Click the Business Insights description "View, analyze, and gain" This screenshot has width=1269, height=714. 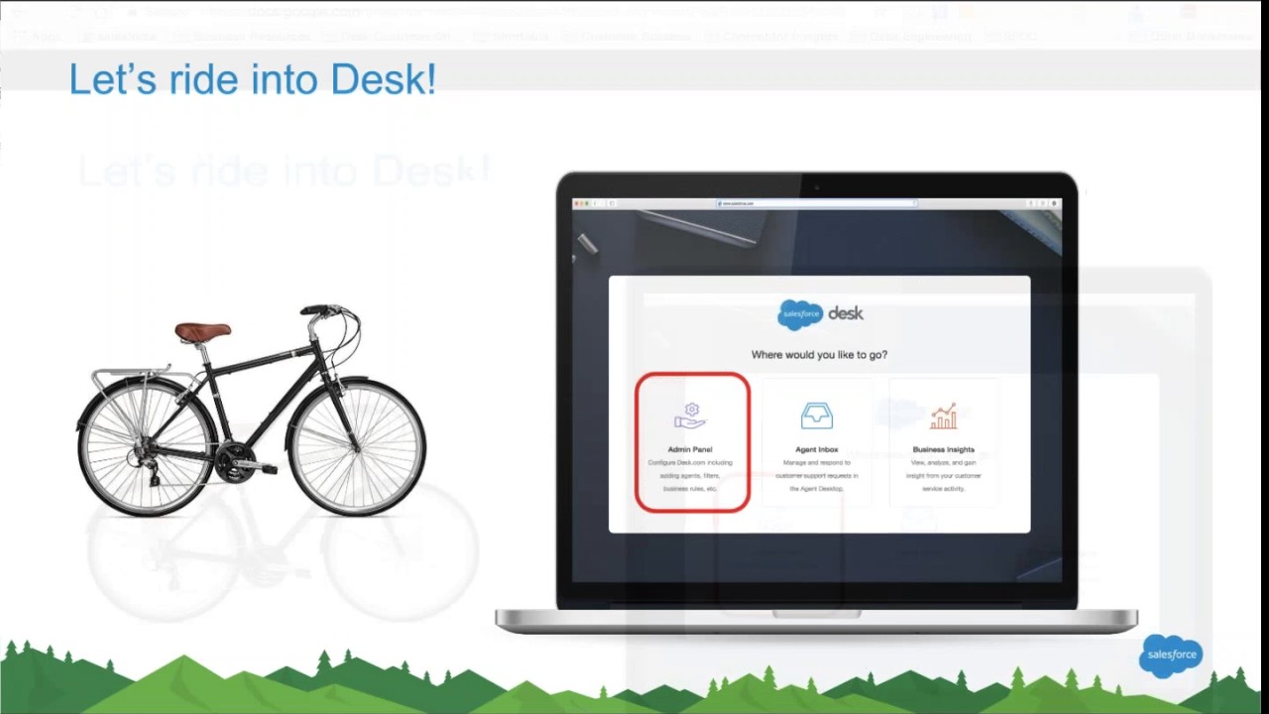pos(944,463)
